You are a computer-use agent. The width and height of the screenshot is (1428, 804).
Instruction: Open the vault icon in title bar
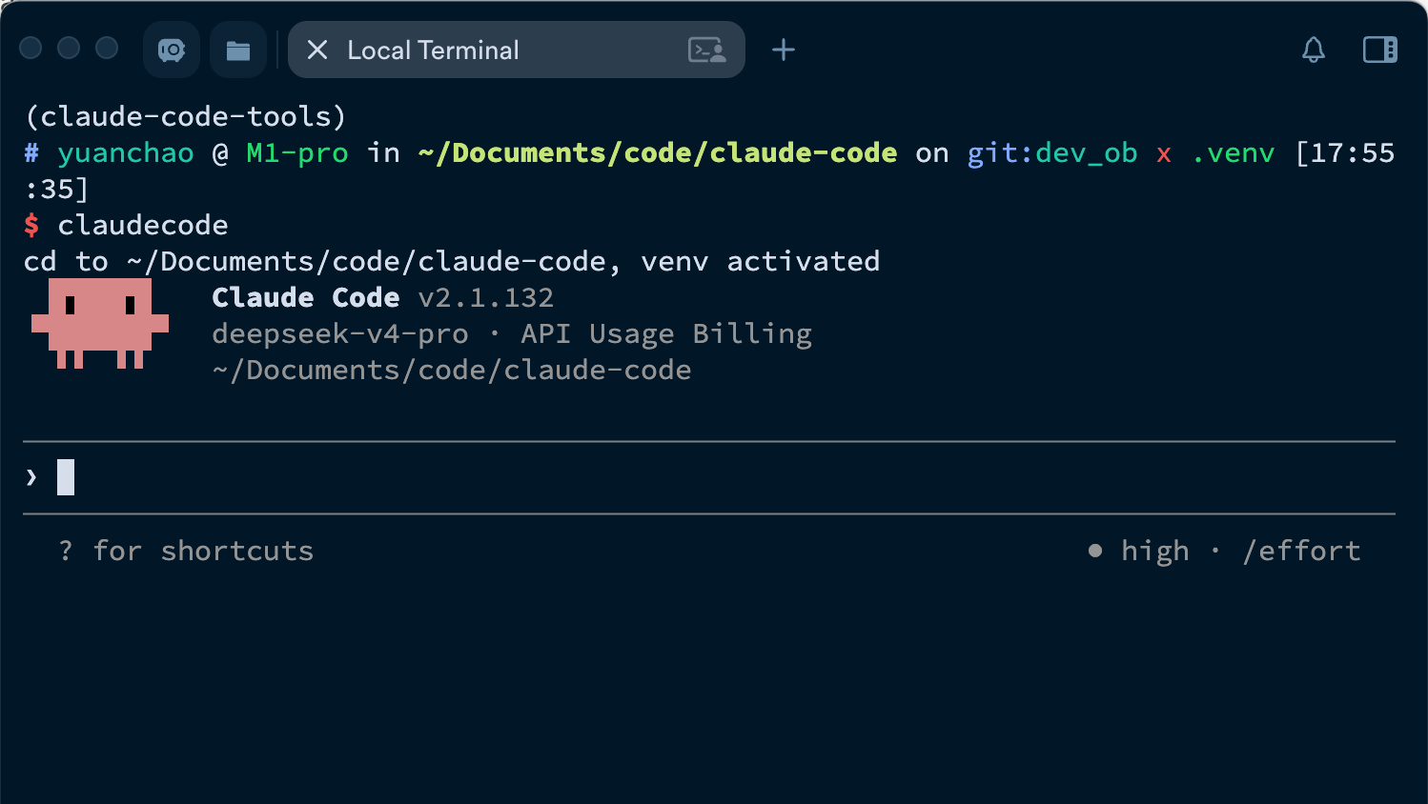(x=172, y=50)
